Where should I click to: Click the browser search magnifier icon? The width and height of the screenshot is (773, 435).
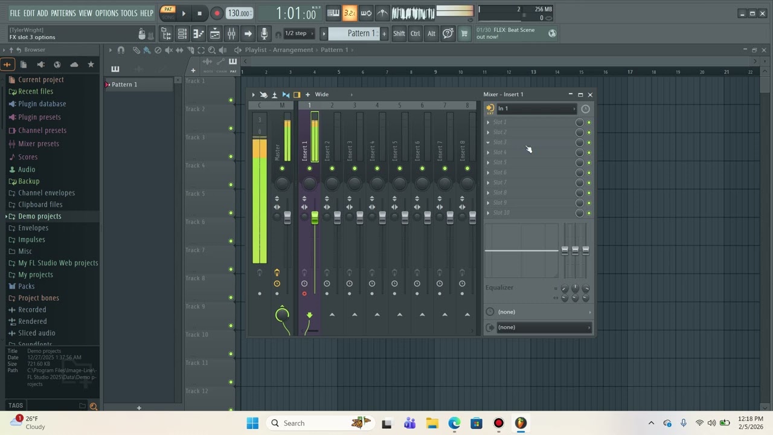(94, 407)
